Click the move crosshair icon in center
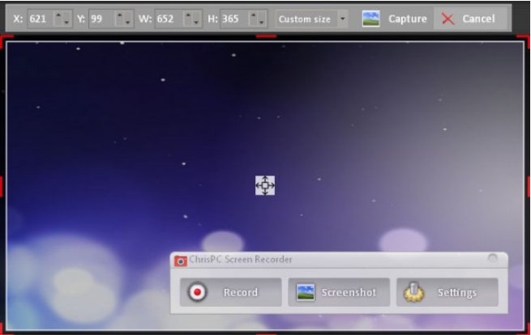 pyautogui.click(x=265, y=185)
